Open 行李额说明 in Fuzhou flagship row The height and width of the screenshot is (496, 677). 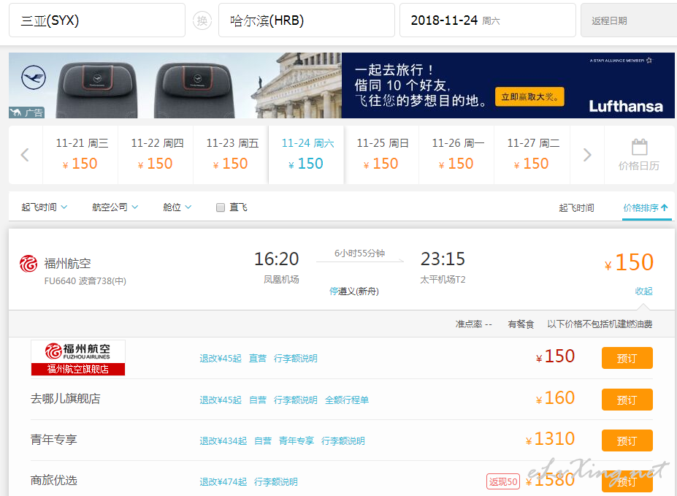[x=295, y=358]
